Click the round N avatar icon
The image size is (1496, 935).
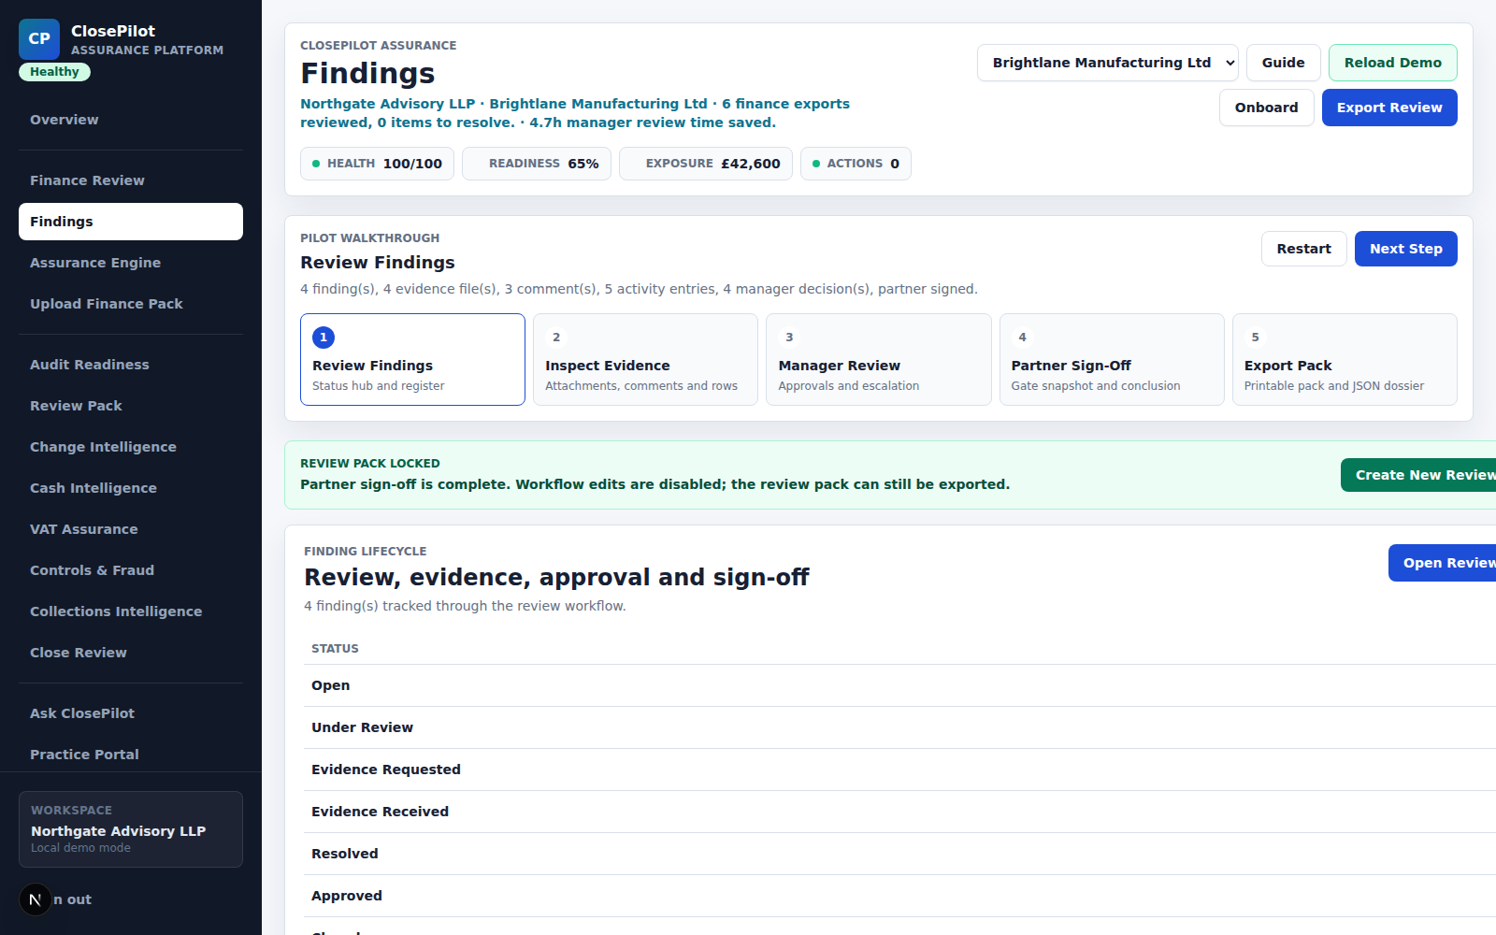(36, 899)
